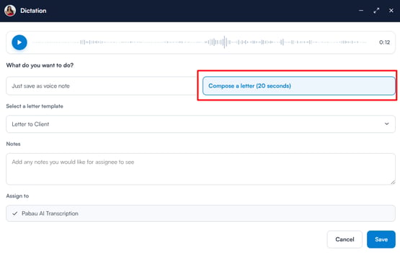400x260 pixels.
Task: Close the Dictation dialog
Action: (391, 11)
